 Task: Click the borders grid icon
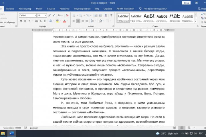108,21
